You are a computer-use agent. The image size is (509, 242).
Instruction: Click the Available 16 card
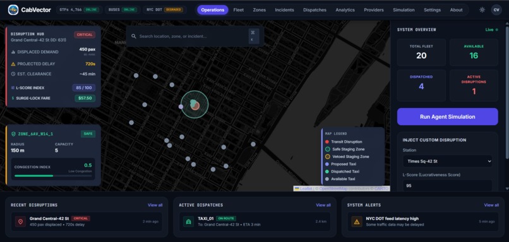pos(474,52)
